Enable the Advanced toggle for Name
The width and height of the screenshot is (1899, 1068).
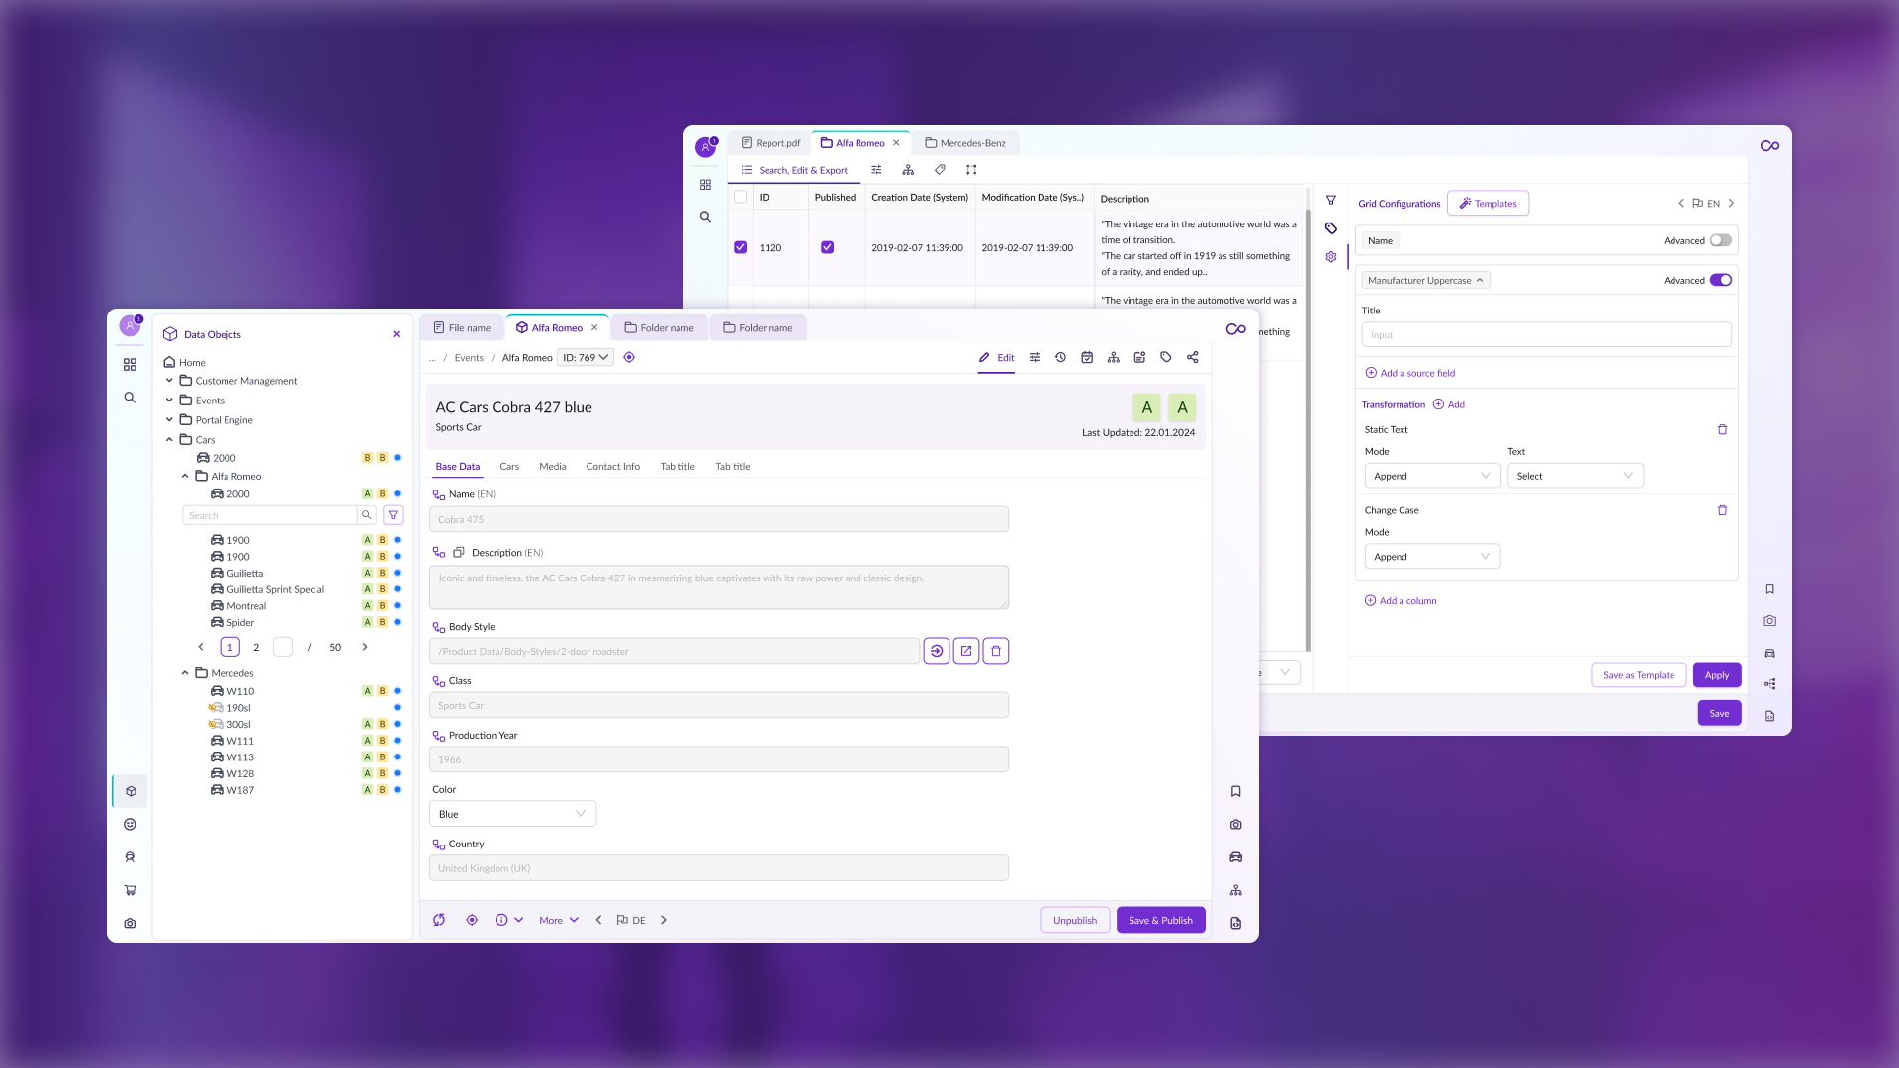(1719, 240)
